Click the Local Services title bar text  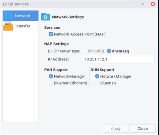click(x=16, y=4)
